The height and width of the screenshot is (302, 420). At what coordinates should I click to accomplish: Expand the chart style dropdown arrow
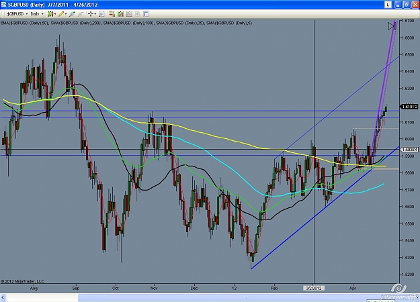tap(55, 14)
